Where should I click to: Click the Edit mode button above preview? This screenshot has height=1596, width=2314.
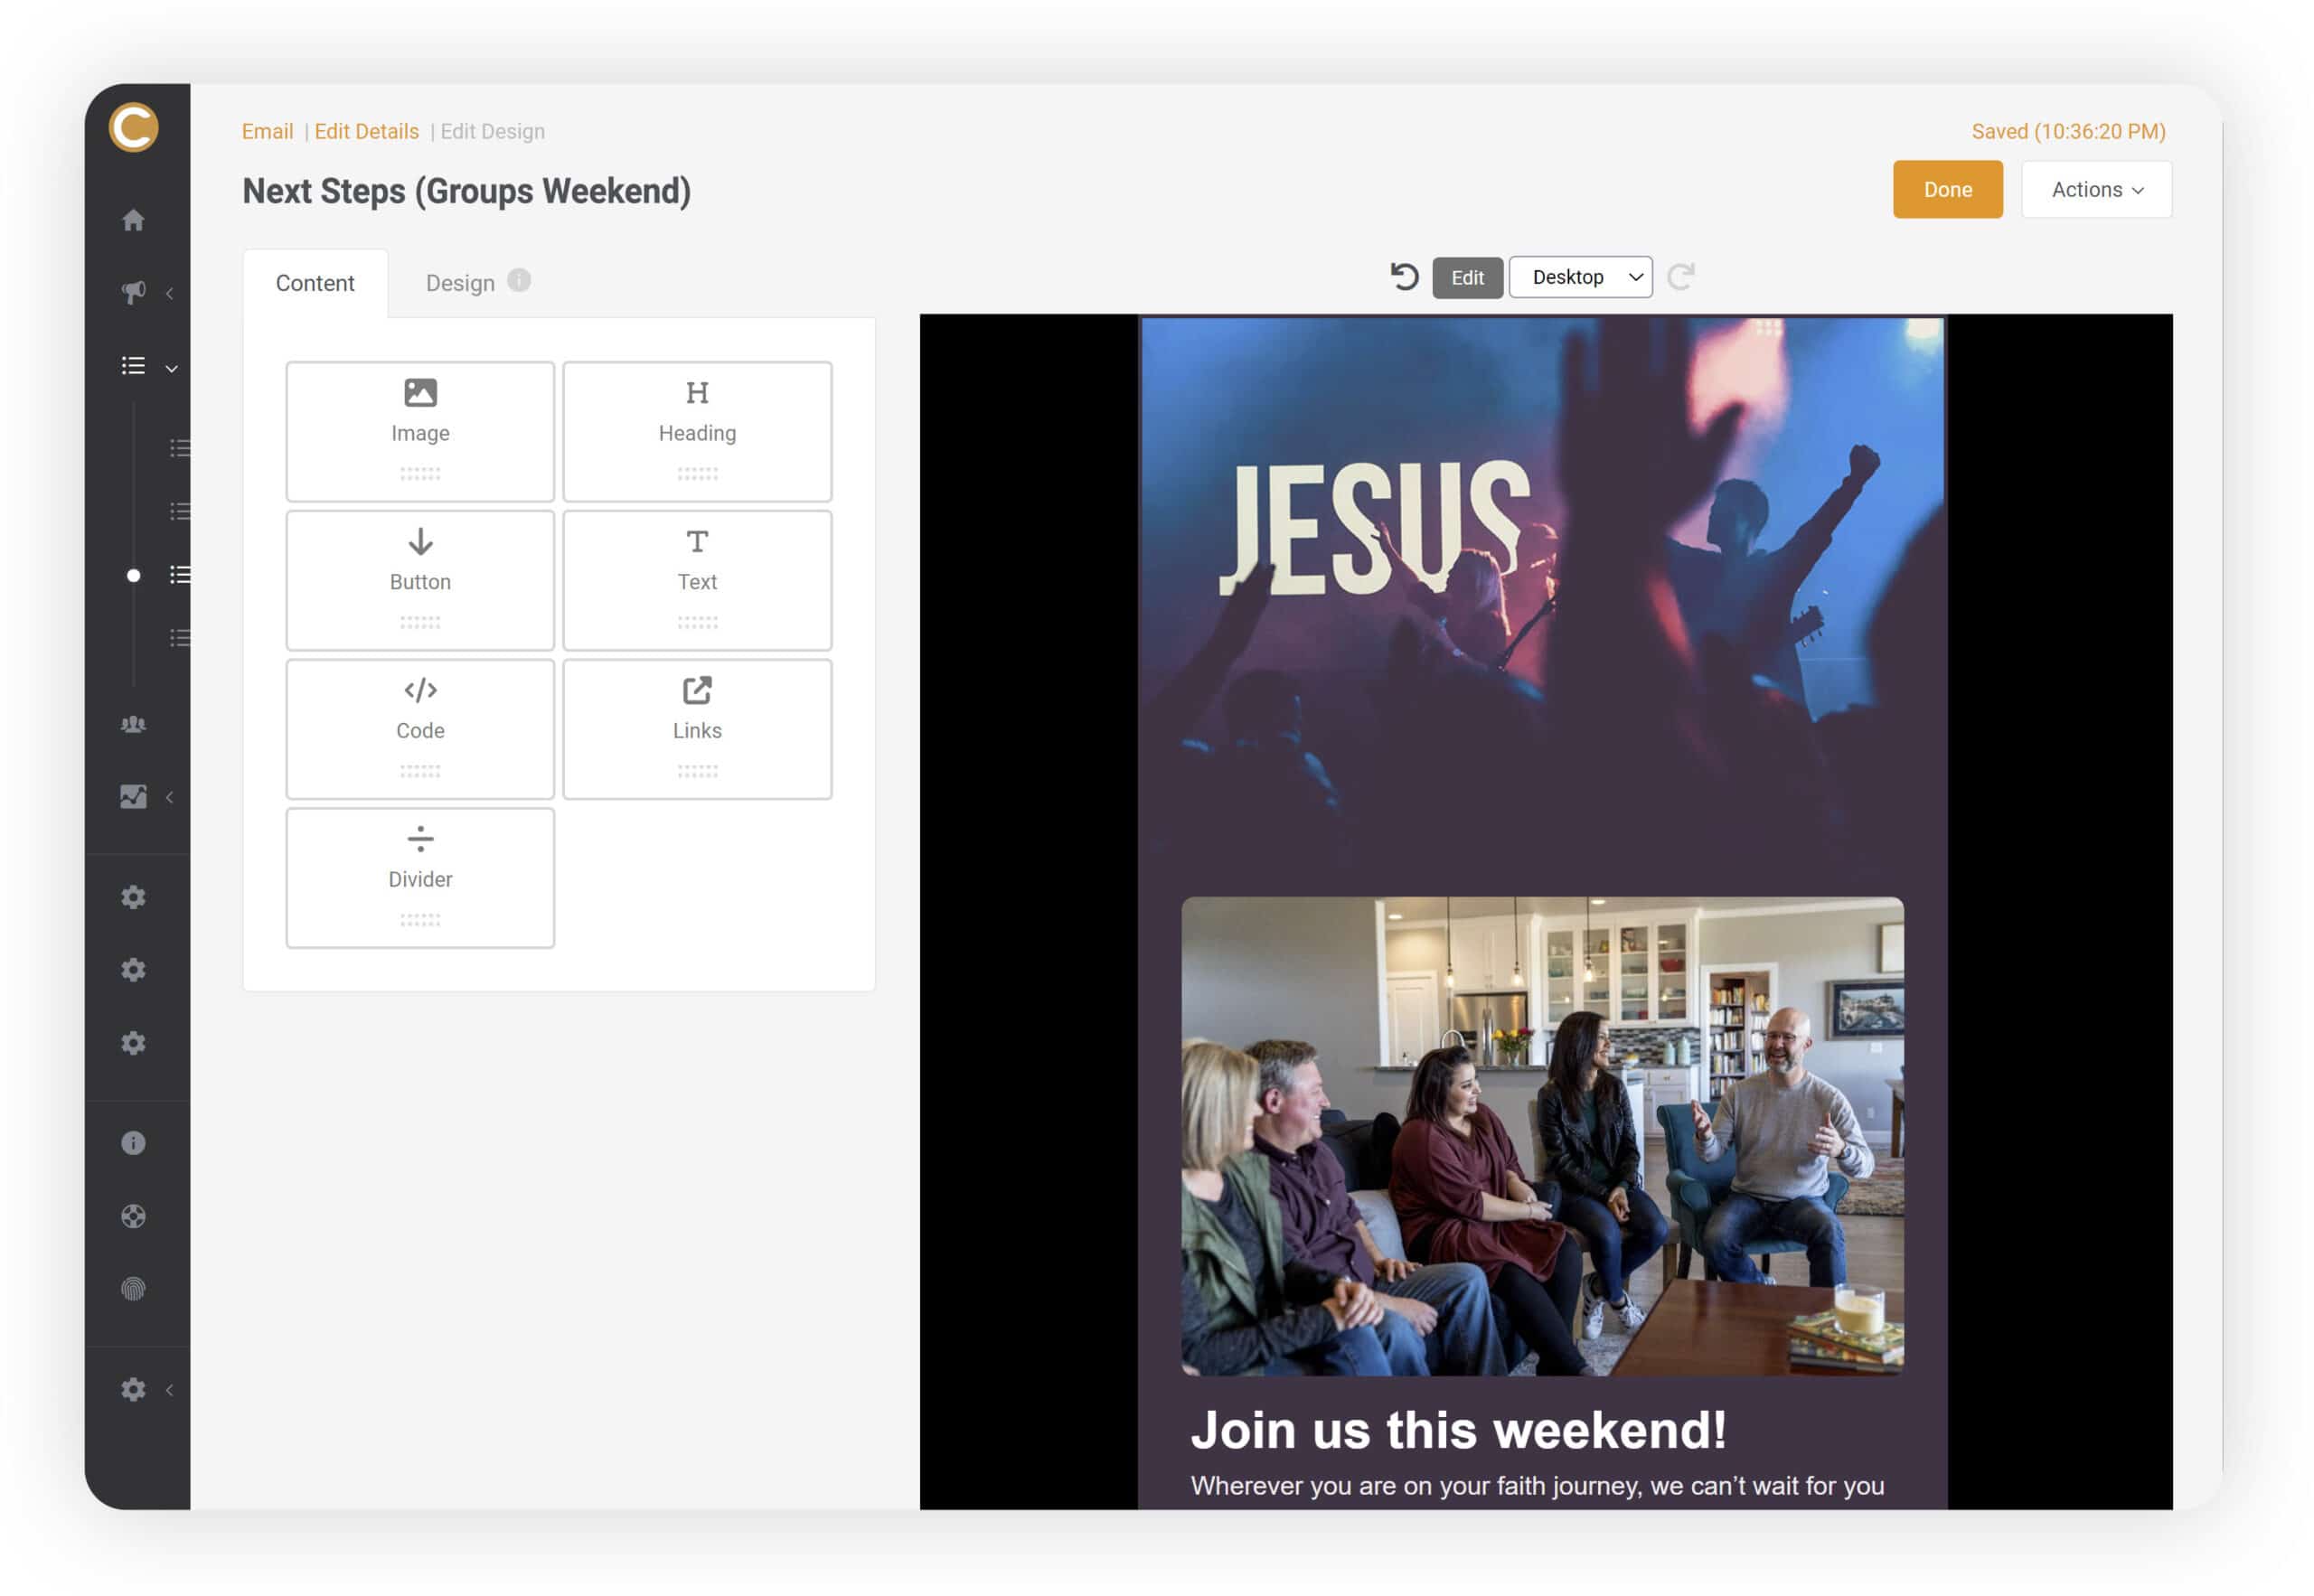(1468, 278)
